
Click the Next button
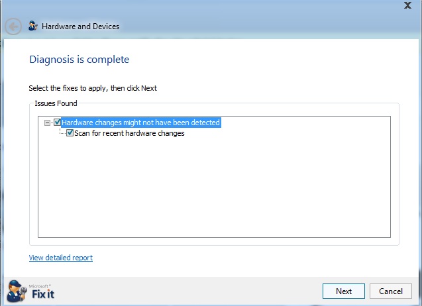[x=344, y=291]
